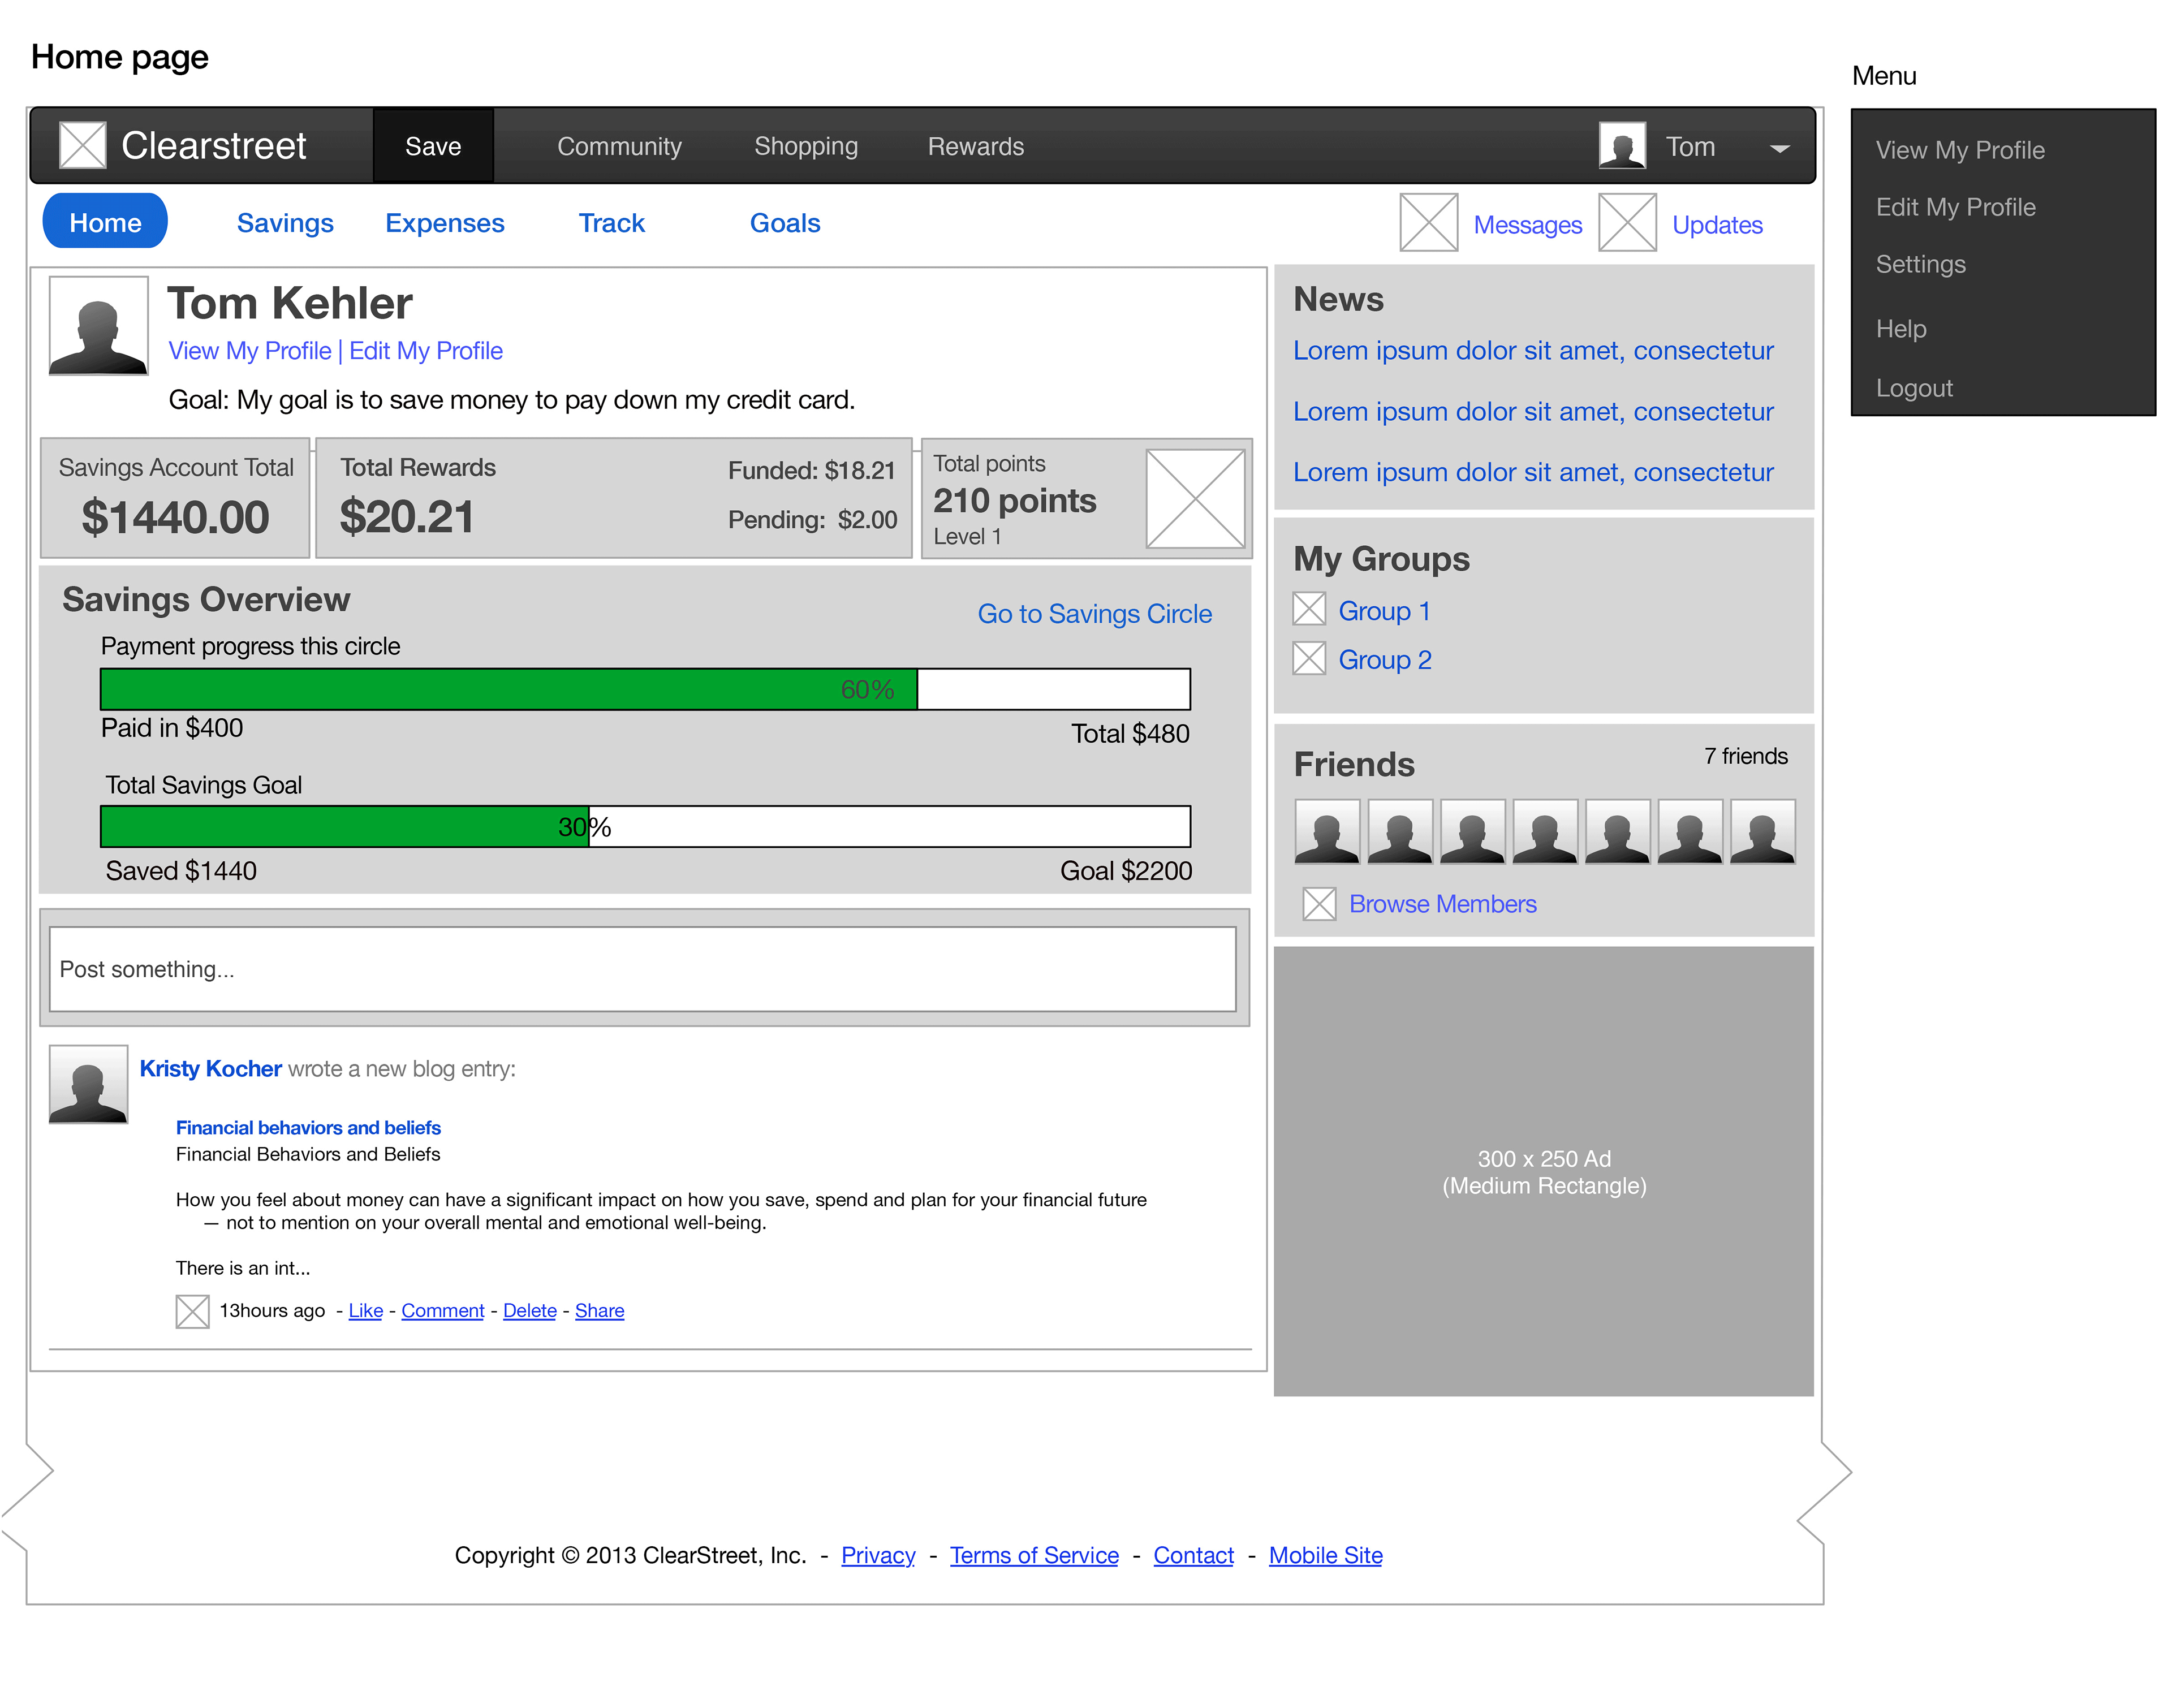Image resolution: width=2172 pixels, height=1708 pixels.
Task: Click the Total Rewards $20.21 amount
Action: click(406, 518)
